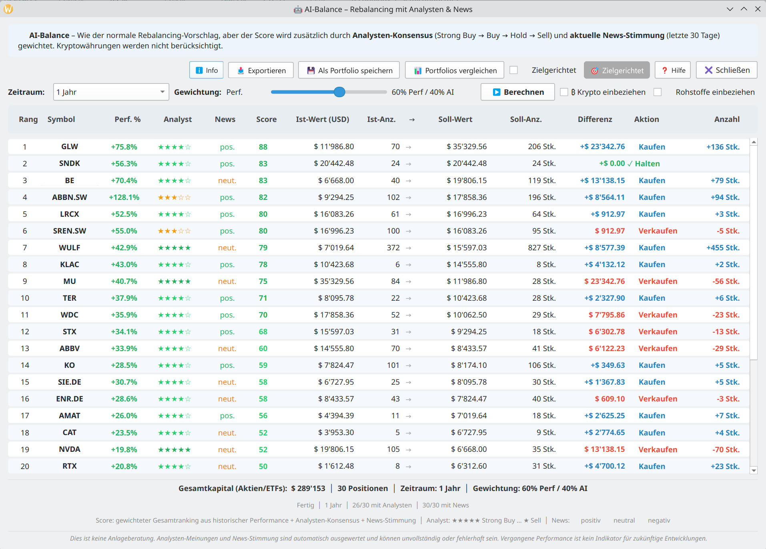766x549 pixels.
Task: Click the table scrollbar down arrow
Action: click(x=754, y=471)
